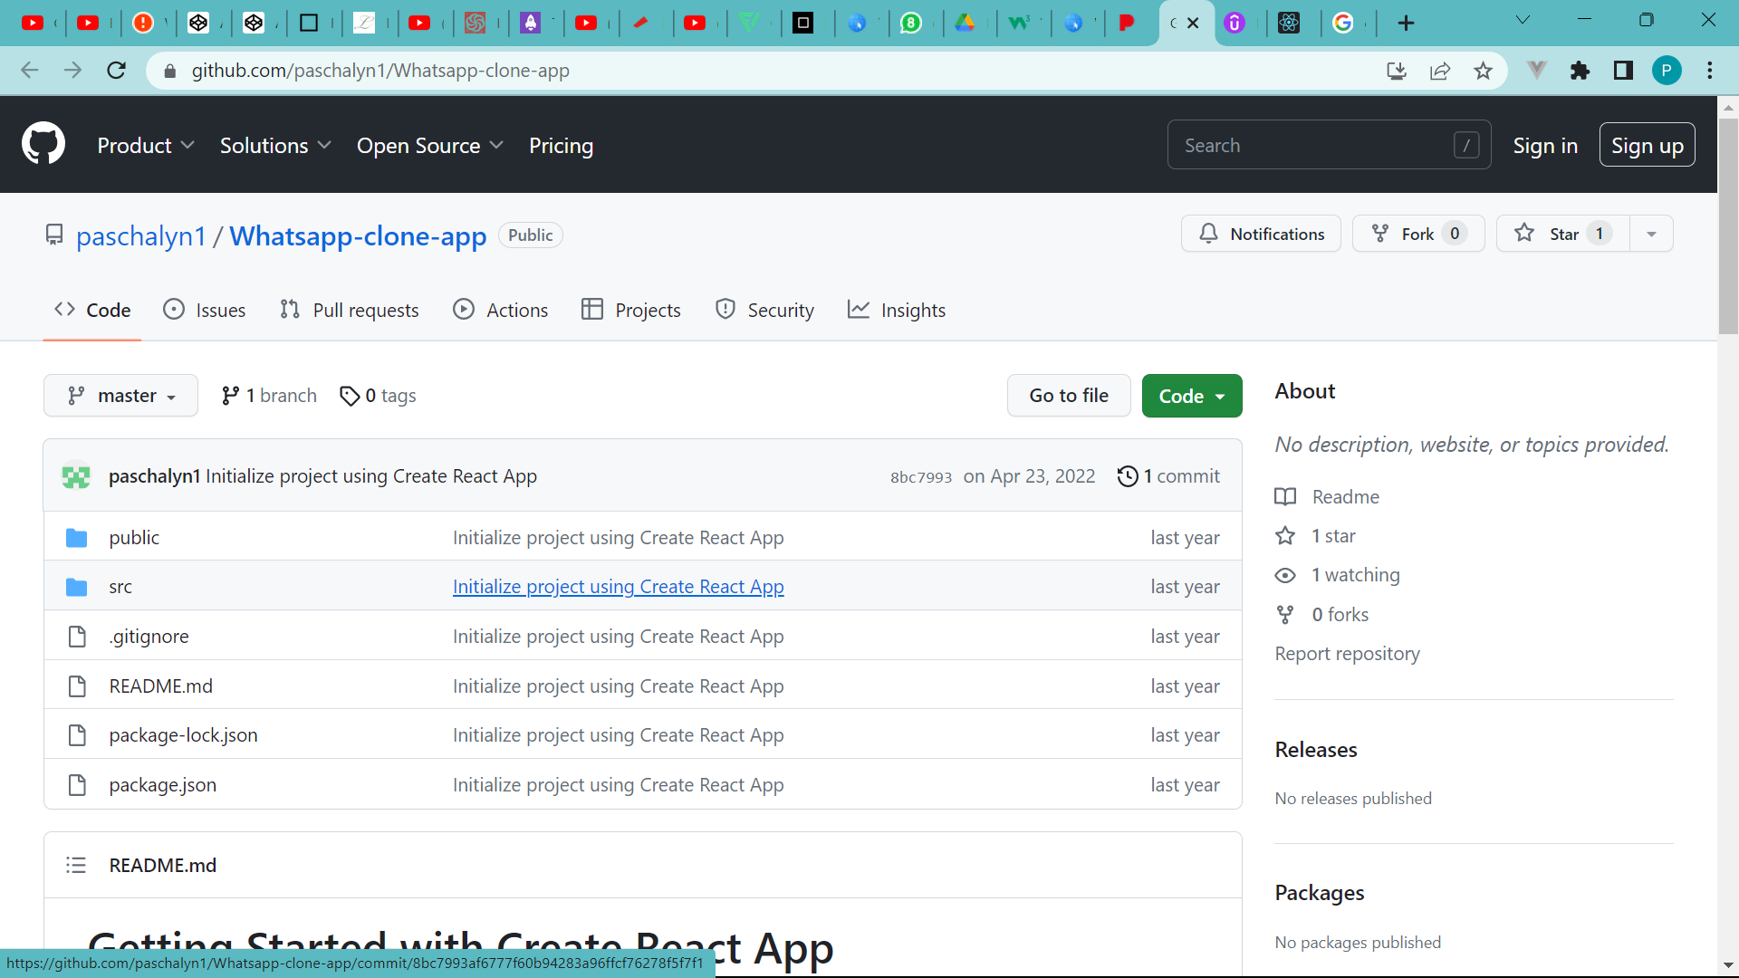Click the share page icon in address bar

[x=1440, y=71]
